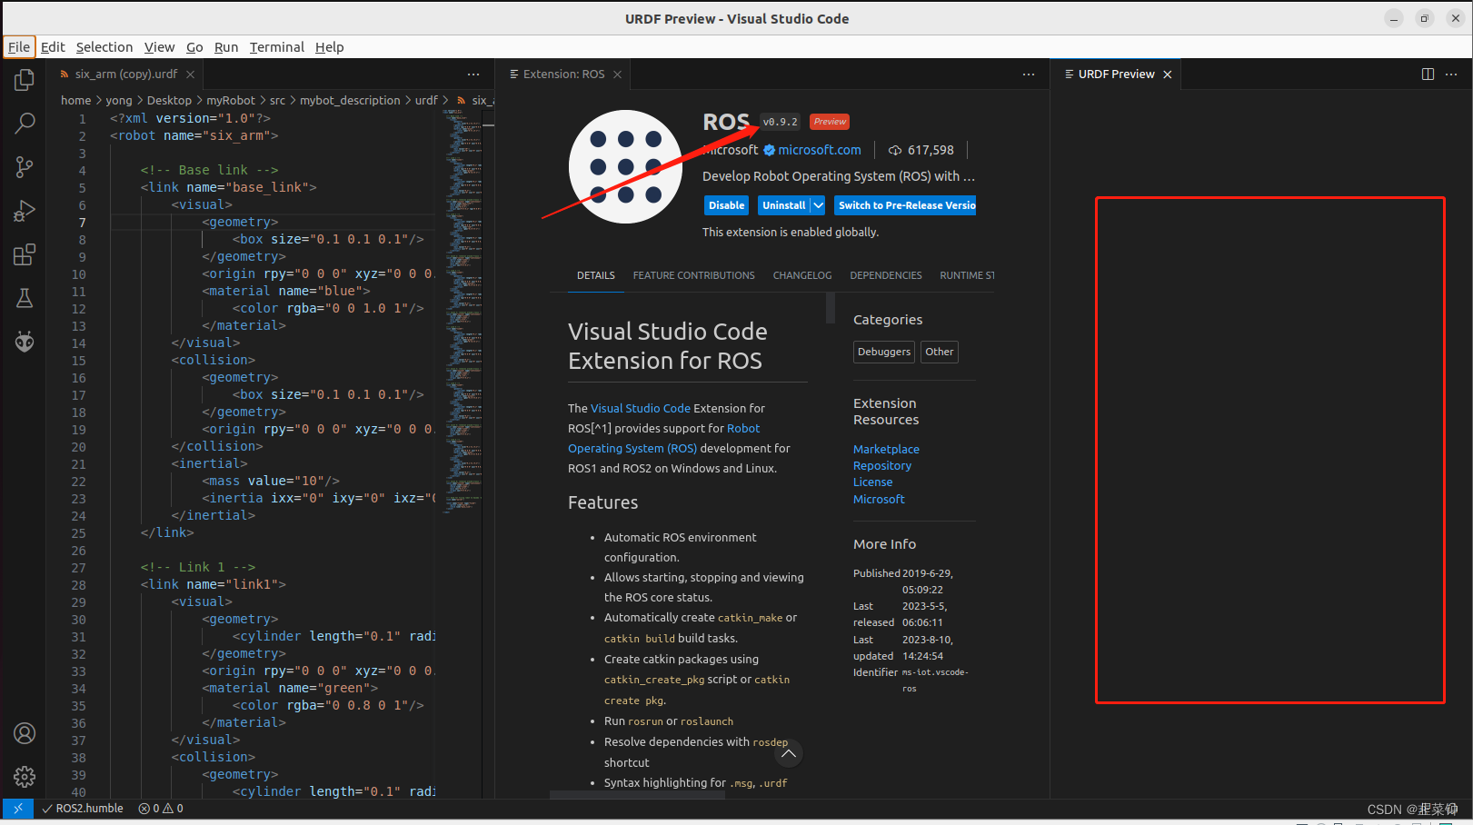Image resolution: width=1473 pixels, height=825 pixels.
Task: Open the microsoft.com publisher link
Action: tap(820, 151)
